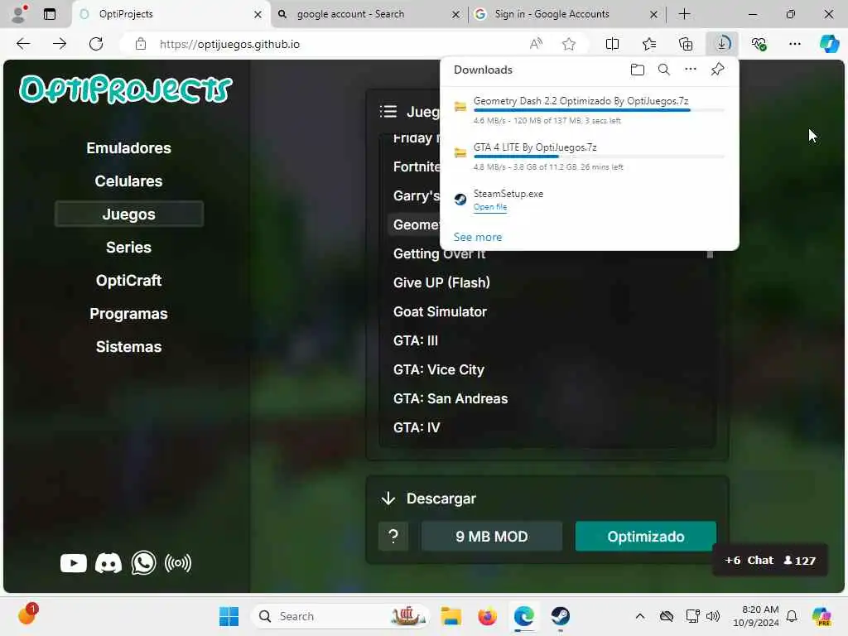This screenshot has height=636, width=848.
Task: Open File Explorer from taskbar
Action: point(450,616)
